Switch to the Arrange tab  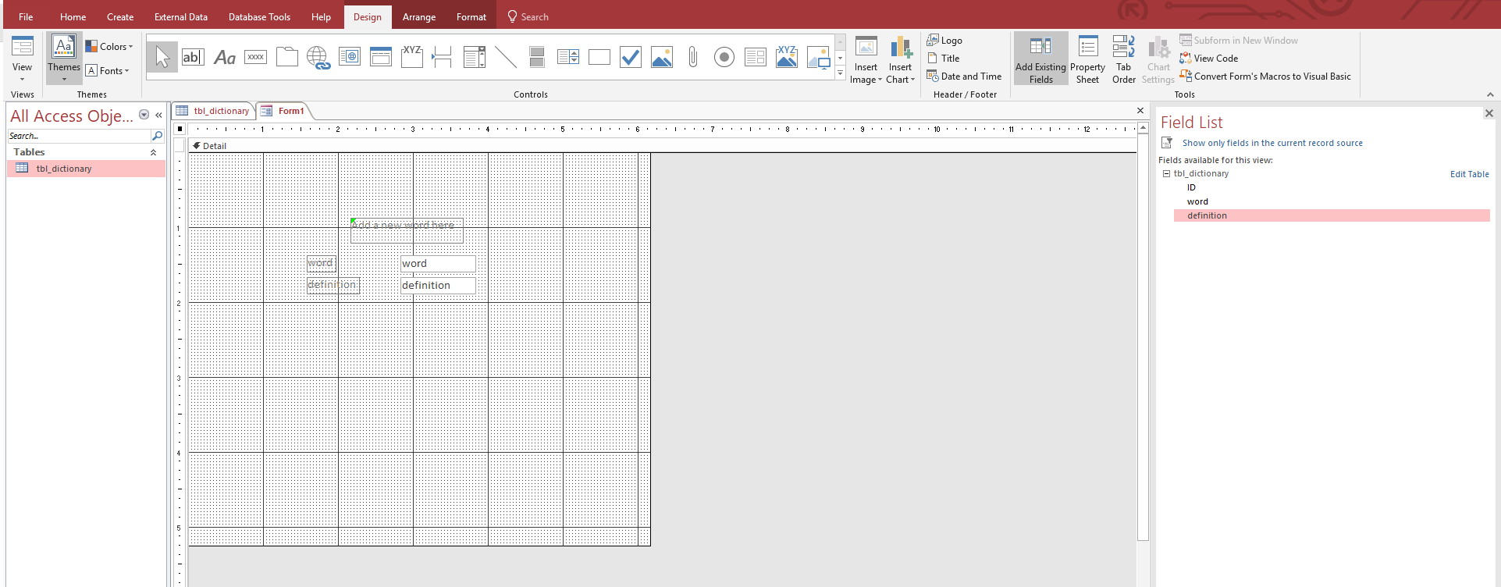coord(419,16)
